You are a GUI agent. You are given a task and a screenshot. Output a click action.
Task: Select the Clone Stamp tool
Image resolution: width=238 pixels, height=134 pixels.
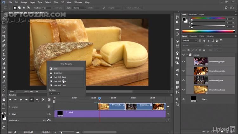click(4, 54)
